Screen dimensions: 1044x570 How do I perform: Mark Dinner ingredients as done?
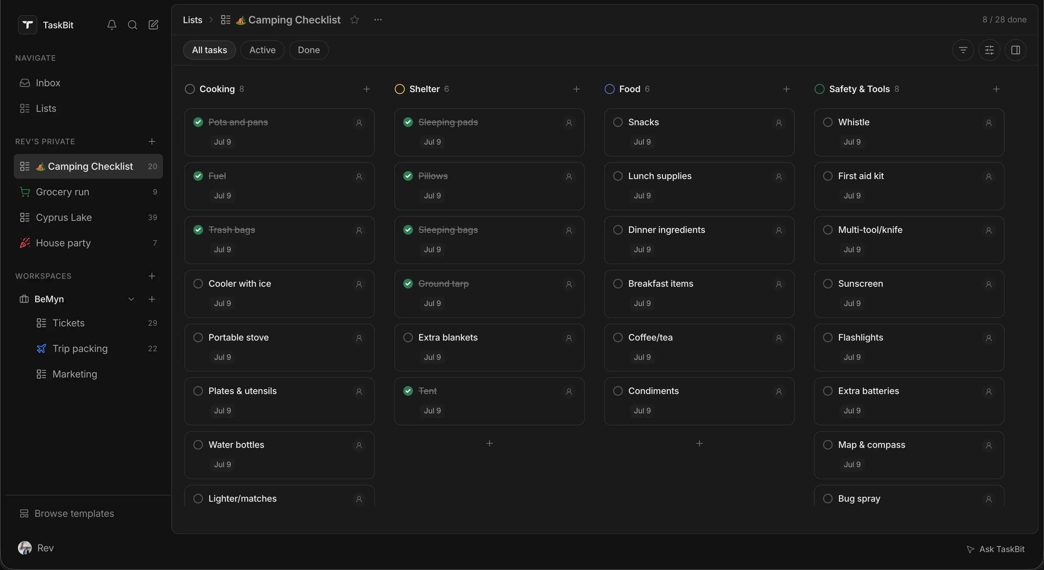point(618,230)
